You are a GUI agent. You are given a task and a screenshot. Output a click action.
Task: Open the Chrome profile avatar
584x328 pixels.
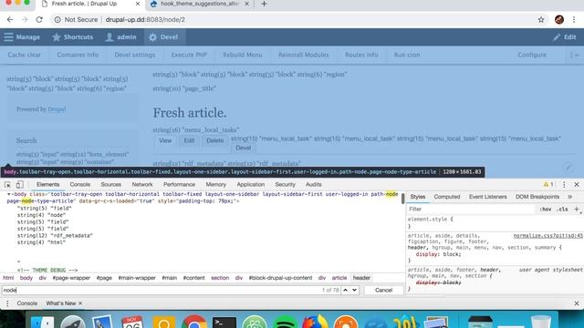click(x=559, y=20)
